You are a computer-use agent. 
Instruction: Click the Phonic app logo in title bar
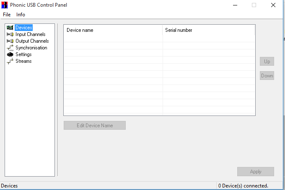(5, 5)
